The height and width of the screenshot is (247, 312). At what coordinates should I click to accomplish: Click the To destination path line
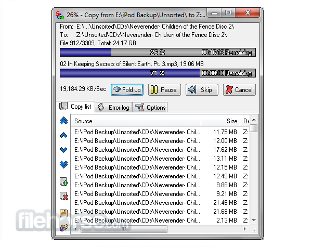pyautogui.click(x=144, y=35)
